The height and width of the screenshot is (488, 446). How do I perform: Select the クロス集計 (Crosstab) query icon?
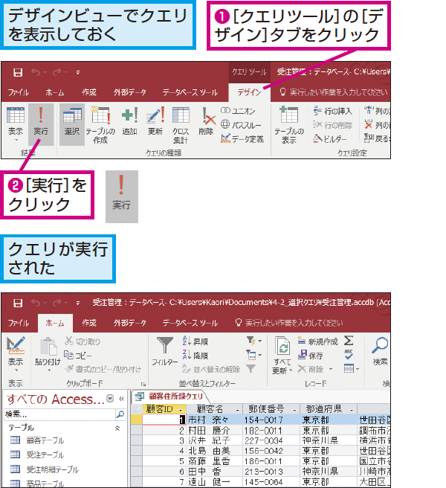coord(181,123)
